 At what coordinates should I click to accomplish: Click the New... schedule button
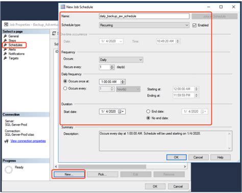tap(69, 174)
